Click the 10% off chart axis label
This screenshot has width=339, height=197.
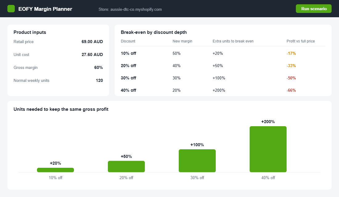coord(55,178)
